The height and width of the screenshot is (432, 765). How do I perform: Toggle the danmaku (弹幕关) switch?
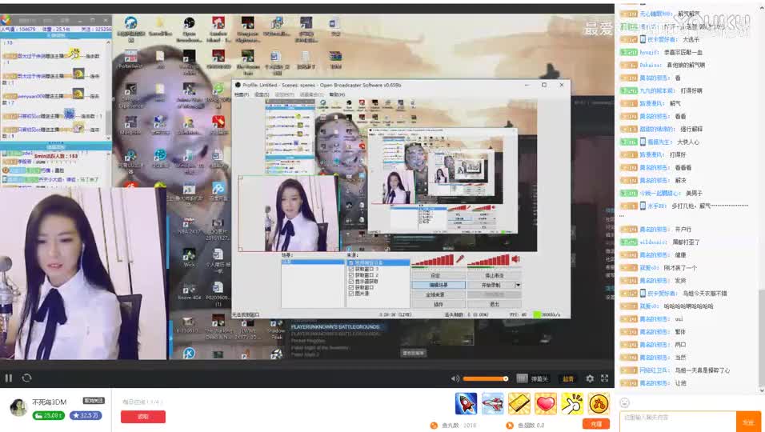pyautogui.click(x=532, y=378)
